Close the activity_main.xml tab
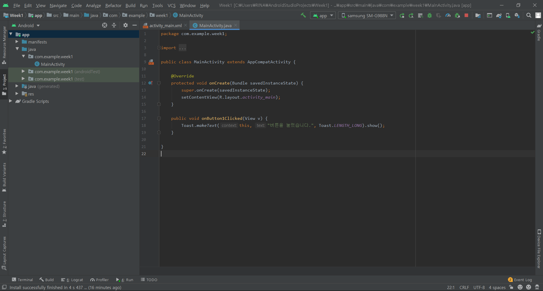 (x=186, y=25)
